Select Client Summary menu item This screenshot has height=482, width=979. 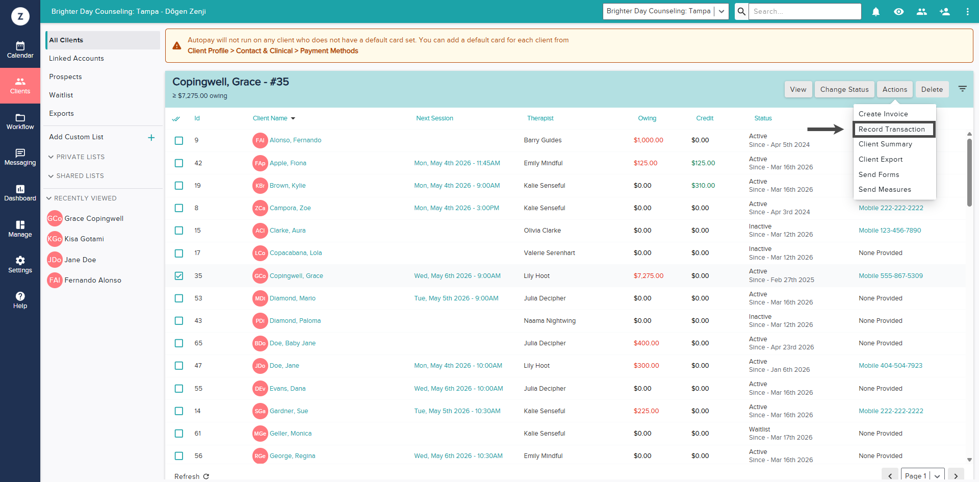[894, 144]
